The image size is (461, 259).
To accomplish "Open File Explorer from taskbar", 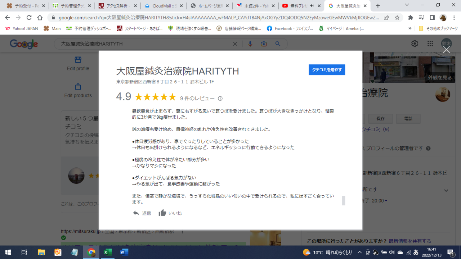I will [41, 252].
